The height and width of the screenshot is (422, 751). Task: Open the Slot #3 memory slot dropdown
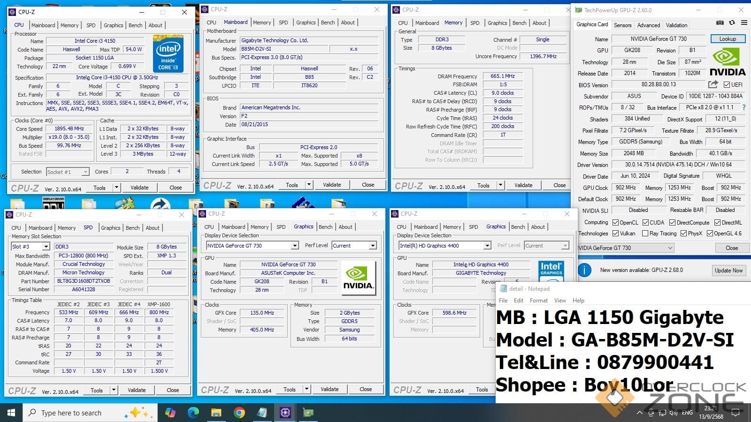[31, 247]
